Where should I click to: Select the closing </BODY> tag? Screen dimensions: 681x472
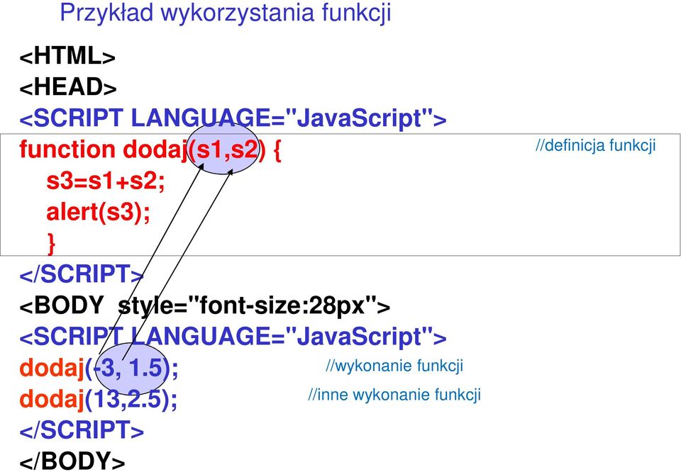pyautogui.click(x=72, y=461)
